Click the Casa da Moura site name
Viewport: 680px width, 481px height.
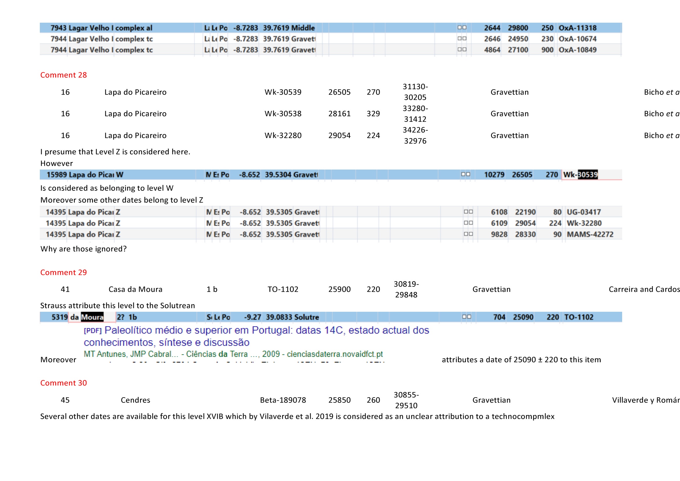pos(135,289)
